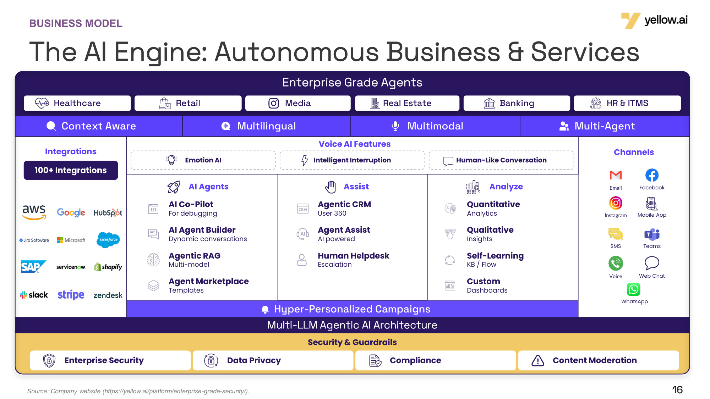The height and width of the screenshot is (399, 710).
Task: Click the Salesforce cloud logo
Action: click(108, 240)
